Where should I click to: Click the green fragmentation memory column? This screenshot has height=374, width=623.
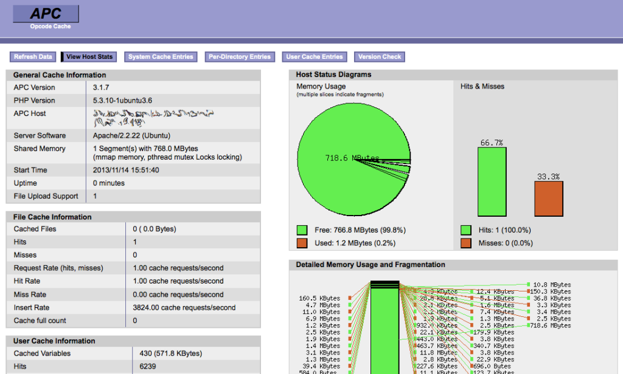pos(385,328)
